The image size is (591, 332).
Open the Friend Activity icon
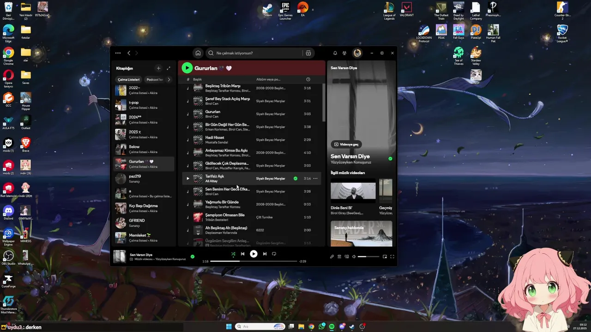point(344,53)
